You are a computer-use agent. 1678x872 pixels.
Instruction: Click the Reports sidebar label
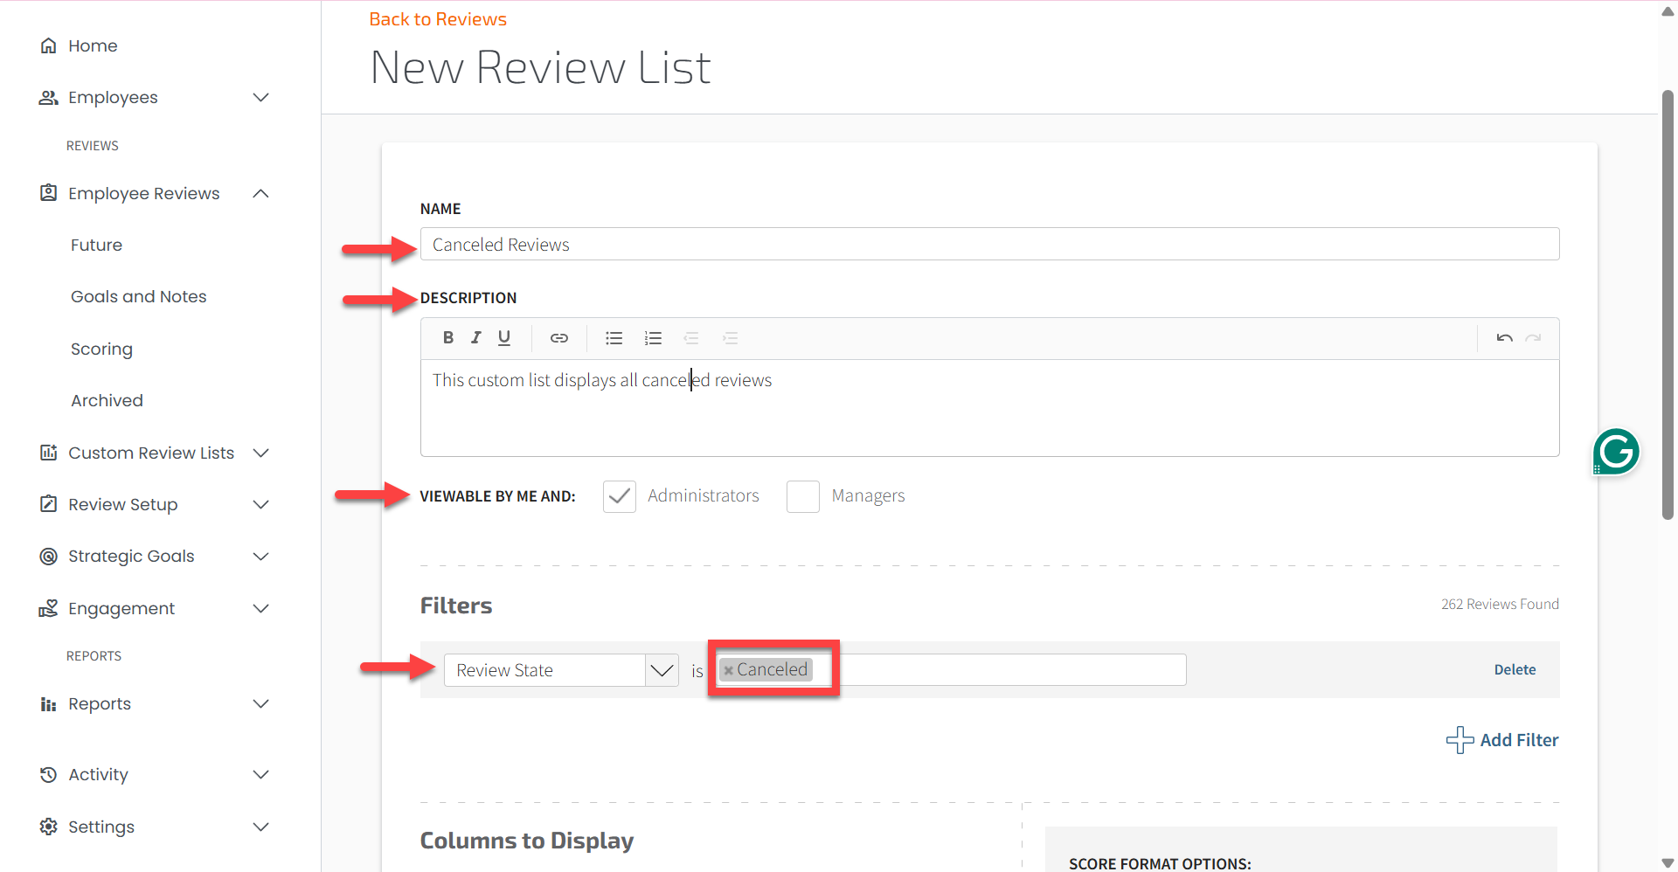coord(100,703)
